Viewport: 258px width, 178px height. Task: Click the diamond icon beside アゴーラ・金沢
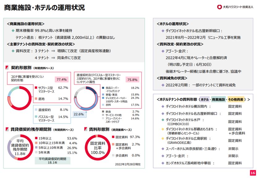(x=163, y=51)
